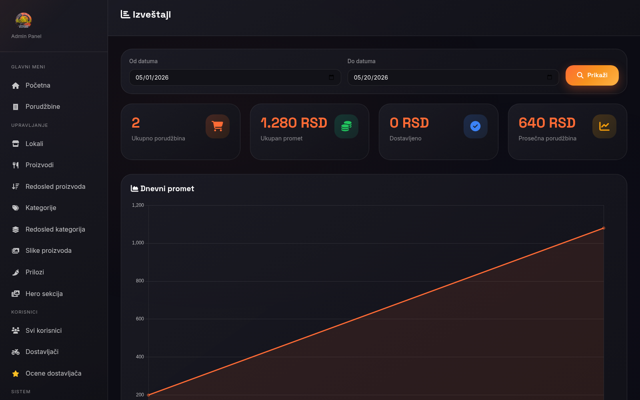Image resolution: width=640 pixels, height=400 pixels.
Task: Click the coins icon on Ukupan promet card
Action: (346, 126)
